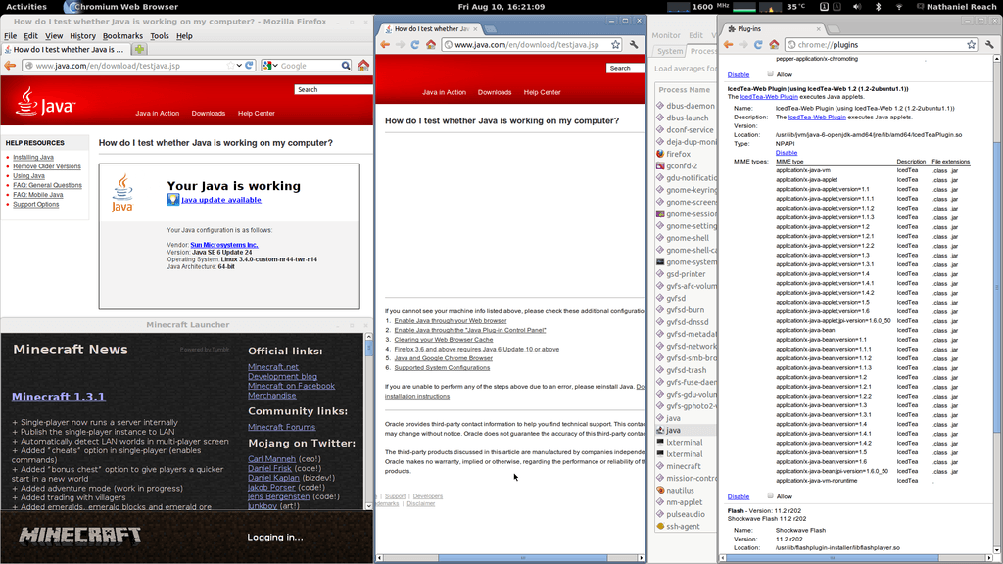Open System Monitor's Edit menu

[696, 35]
